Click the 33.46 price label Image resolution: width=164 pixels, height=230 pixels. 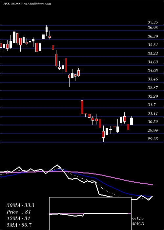click(153, 79)
